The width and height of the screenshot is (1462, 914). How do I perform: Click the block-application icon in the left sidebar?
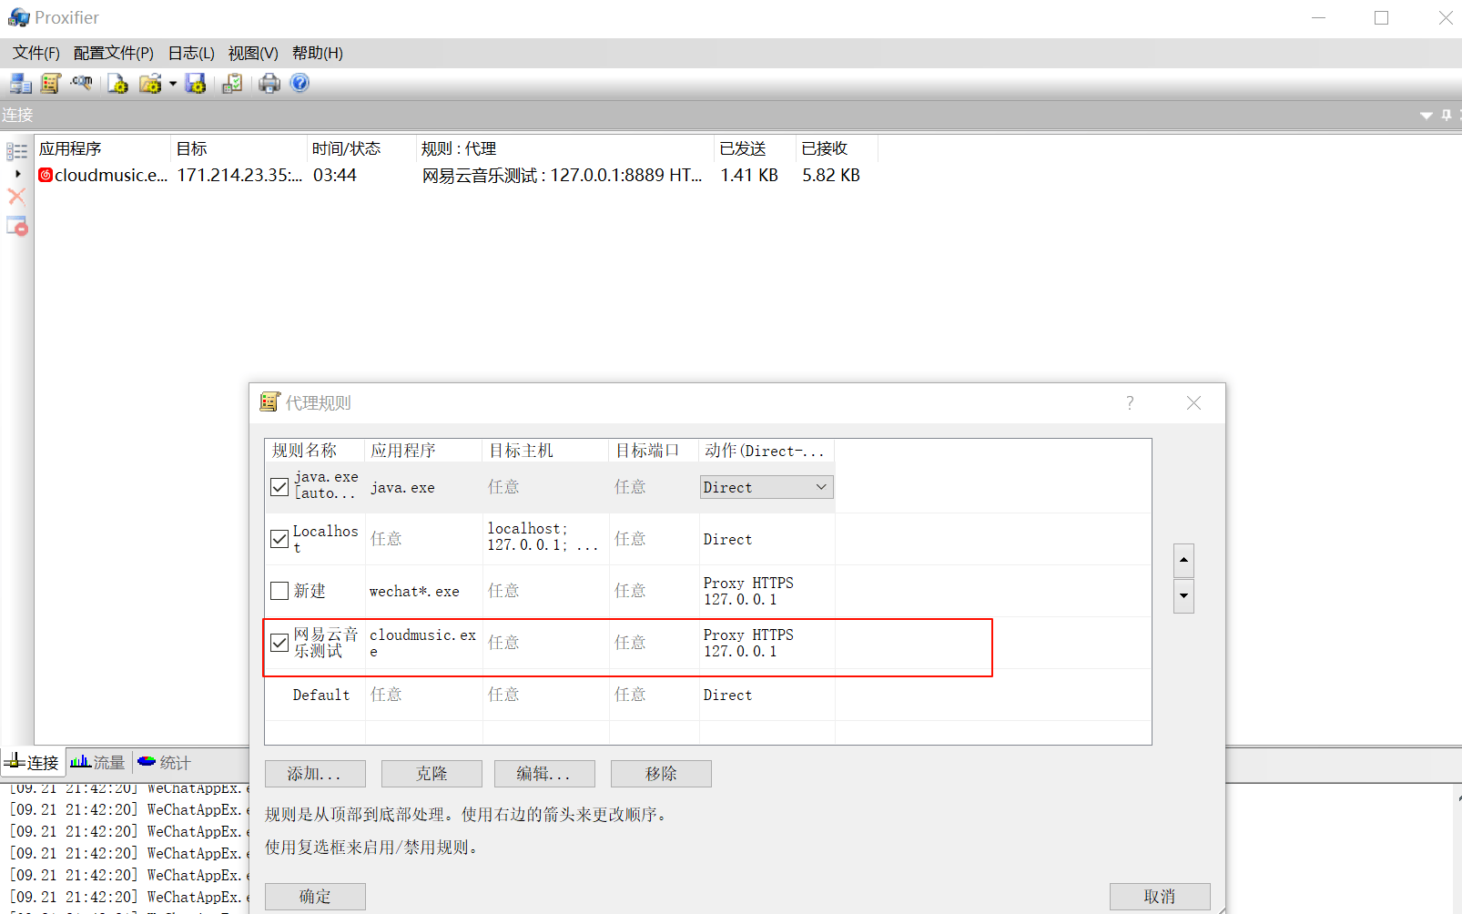tap(17, 226)
